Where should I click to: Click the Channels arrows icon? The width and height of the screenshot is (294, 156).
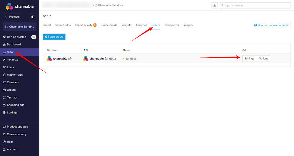(x=4, y=82)
